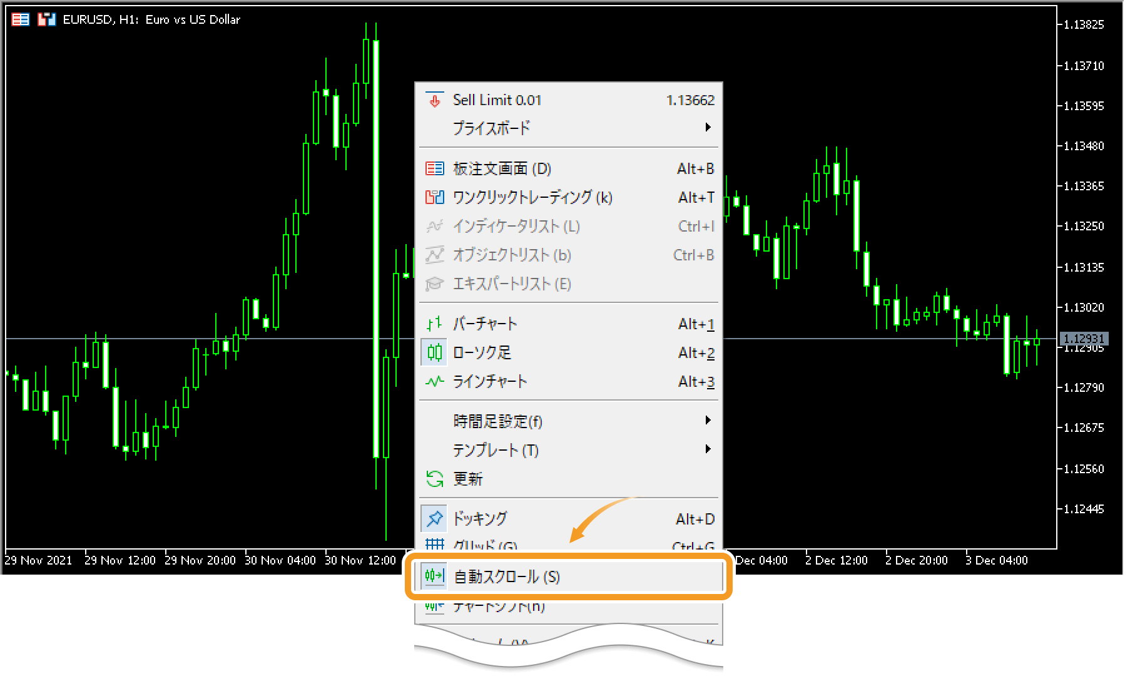Click the greyed オブジェクトリスト icon
Viewport: 1130px width, 676px height.
pyautogui.click(x=435, y=255)
